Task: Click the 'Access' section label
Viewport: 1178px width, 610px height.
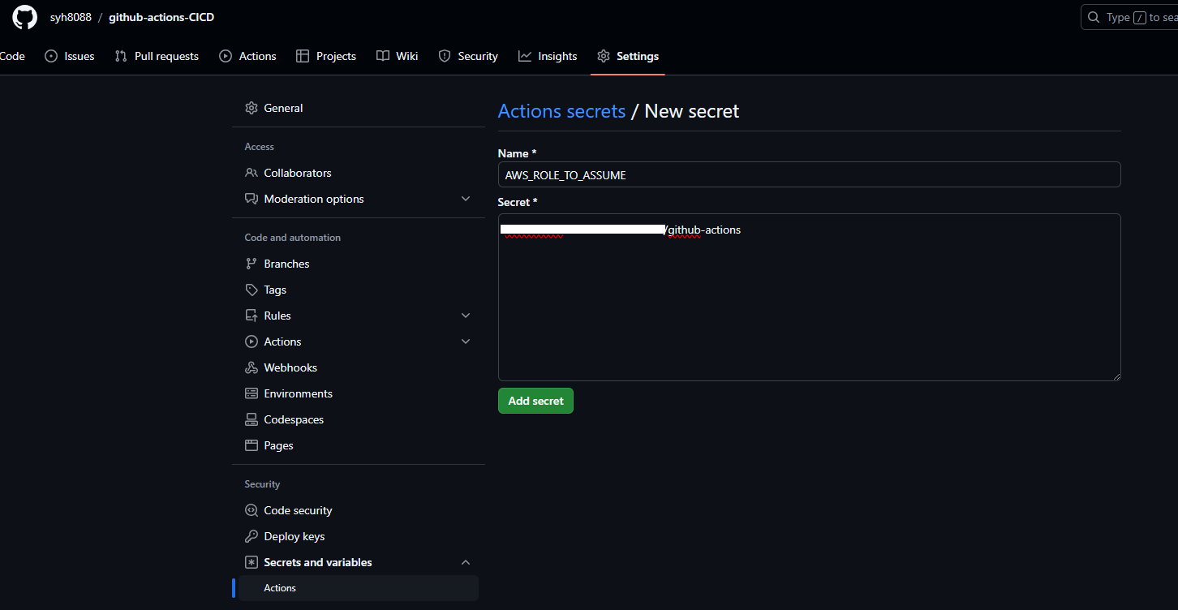Action: click(x=260, y=147)
